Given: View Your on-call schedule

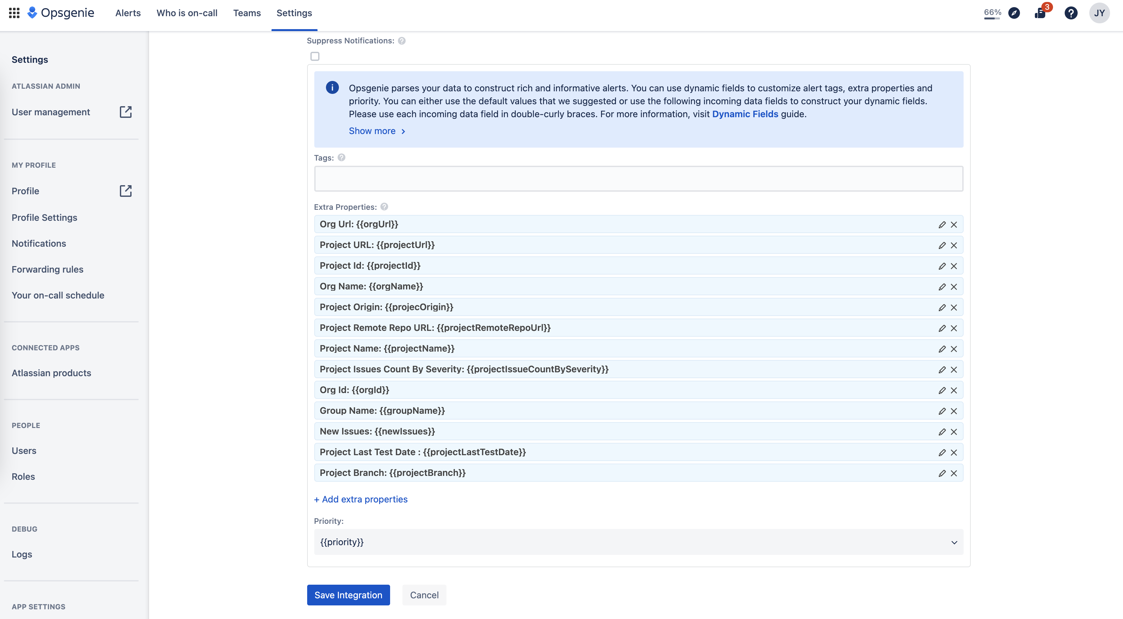Looking at the screenshot, I should pos(58,295).
